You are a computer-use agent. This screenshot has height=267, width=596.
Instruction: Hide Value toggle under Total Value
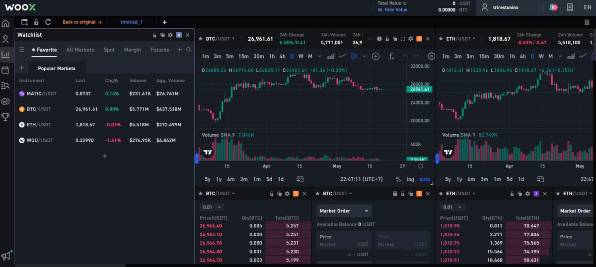pyautogui.click(x=392, y=9)
